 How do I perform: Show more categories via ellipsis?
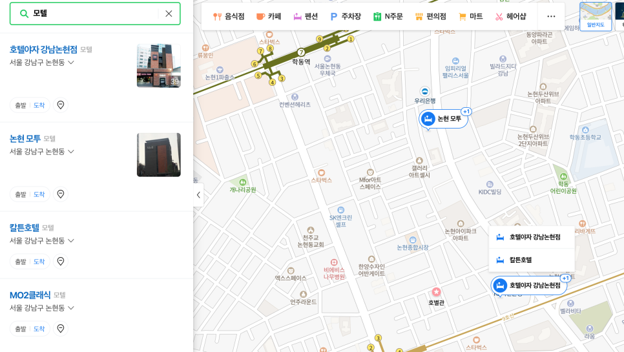[551, 16]
